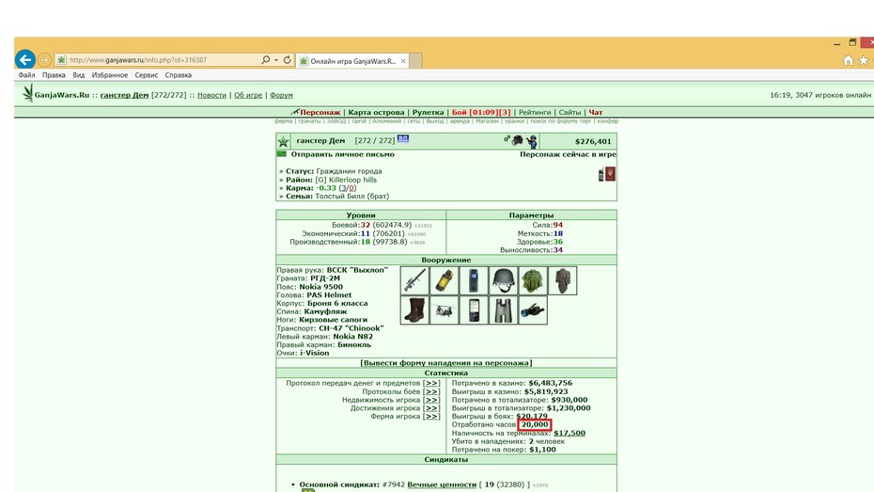
Task: Reload the page with the refresh icon
Action: (287, 59)
